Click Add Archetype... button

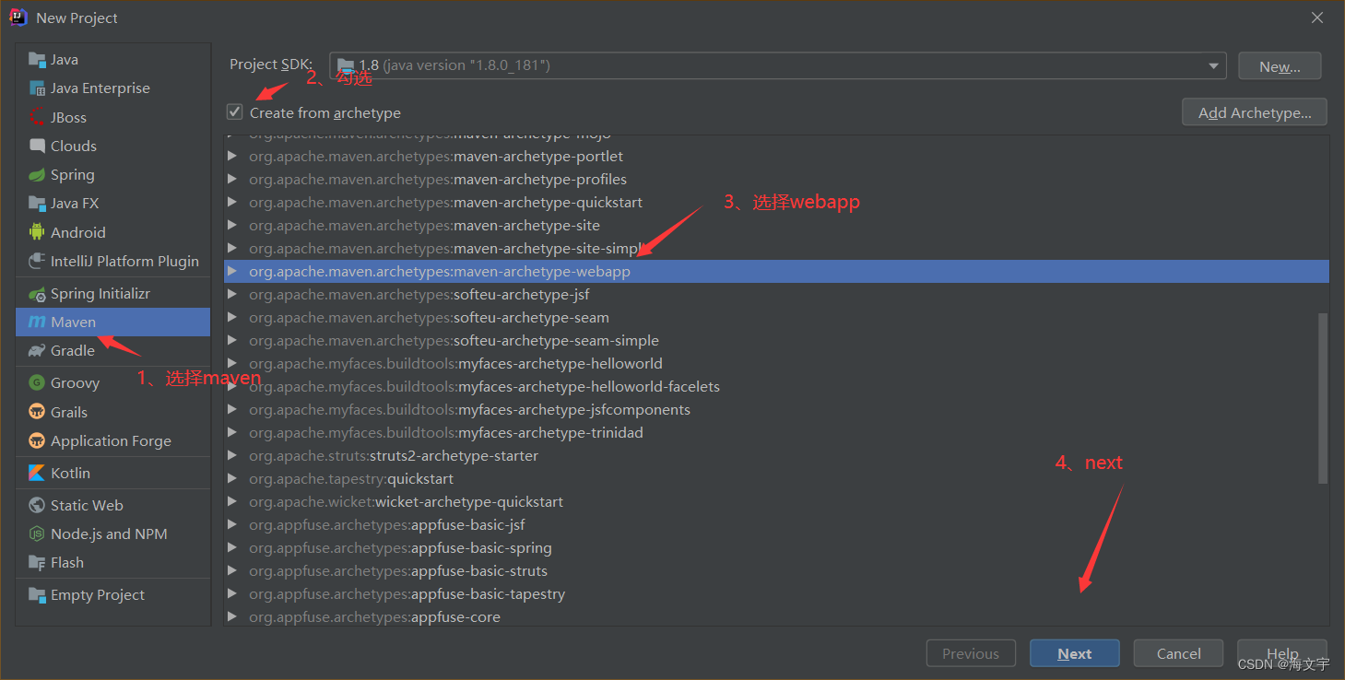(x=1254, y=112)
